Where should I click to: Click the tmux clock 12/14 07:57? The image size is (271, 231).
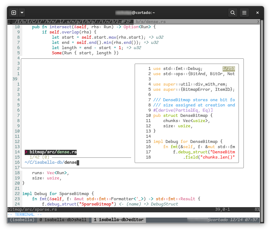pyautogui.click(x=244, y=220)
